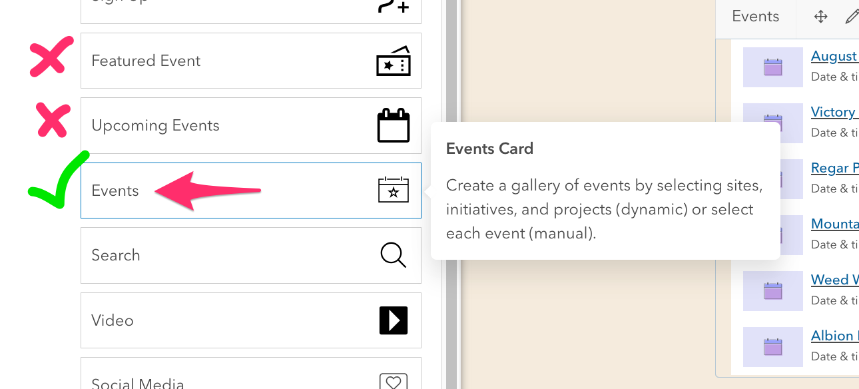This screenshot has width=859, height=389.
Task: Click the Featured Event ticket icon
Action: coord(393,61)
